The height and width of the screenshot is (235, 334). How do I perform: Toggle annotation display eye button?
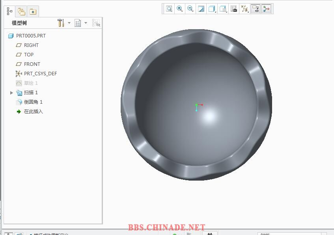coord(256,9)
